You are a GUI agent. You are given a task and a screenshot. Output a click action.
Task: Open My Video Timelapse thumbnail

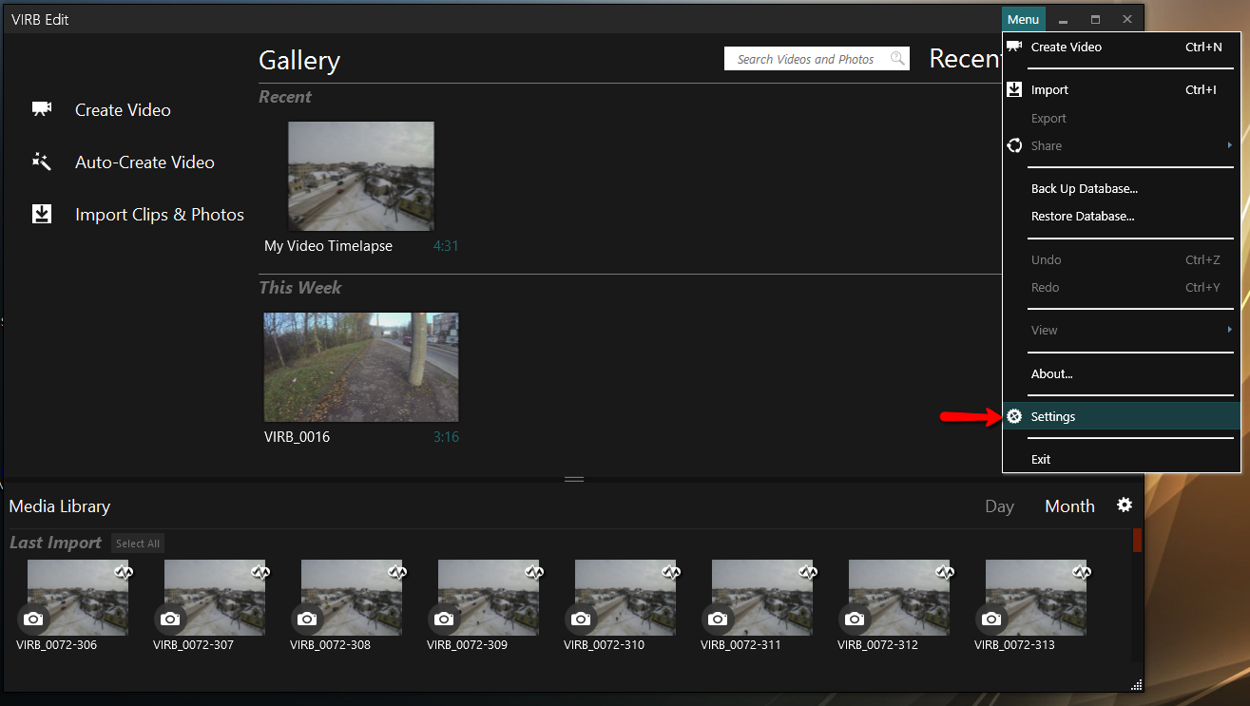361,176
